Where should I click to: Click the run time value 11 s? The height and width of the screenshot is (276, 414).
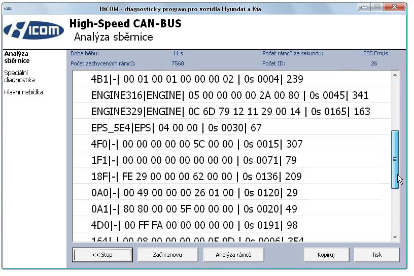coord(178,53)
